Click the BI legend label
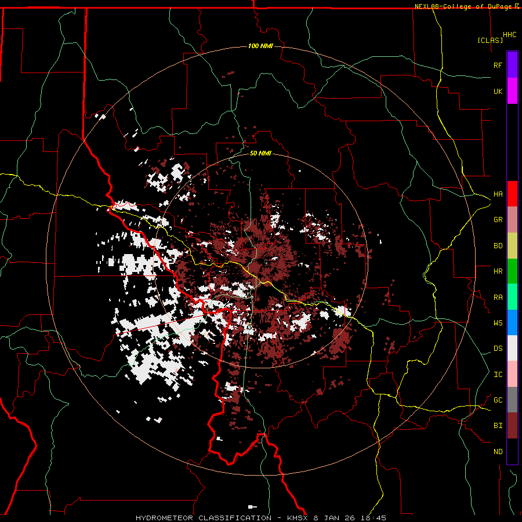The height and width of the screenshot is (522, 522). click(498, 426)
